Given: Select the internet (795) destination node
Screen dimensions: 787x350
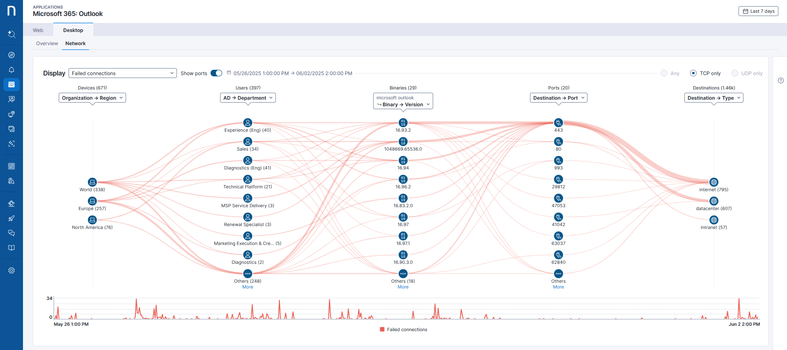Looking at the screenshot, I should pyautogui.click(x=714, y=182).
